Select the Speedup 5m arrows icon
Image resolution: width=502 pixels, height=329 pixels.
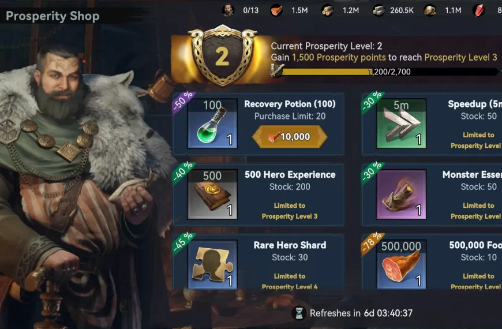coord(401,124)
